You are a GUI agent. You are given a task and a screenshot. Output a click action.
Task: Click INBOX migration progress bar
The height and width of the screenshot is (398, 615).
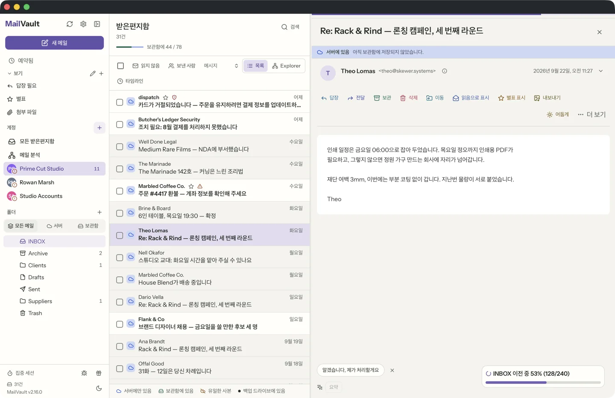(543, 383)
